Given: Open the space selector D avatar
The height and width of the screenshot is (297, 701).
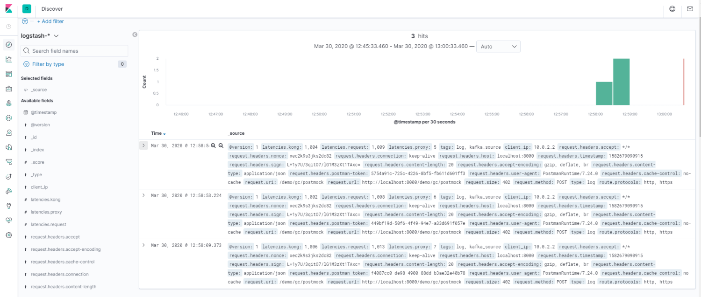Looking at the screenshot, I should (27, 8).
